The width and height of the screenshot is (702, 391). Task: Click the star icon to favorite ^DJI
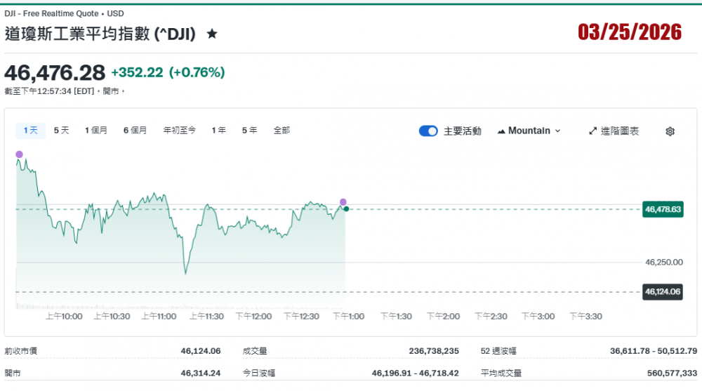(212, 34)
